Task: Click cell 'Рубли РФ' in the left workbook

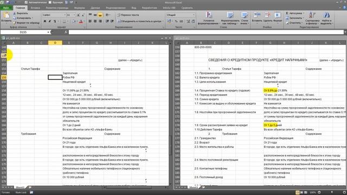Action: tap(69, 77)
